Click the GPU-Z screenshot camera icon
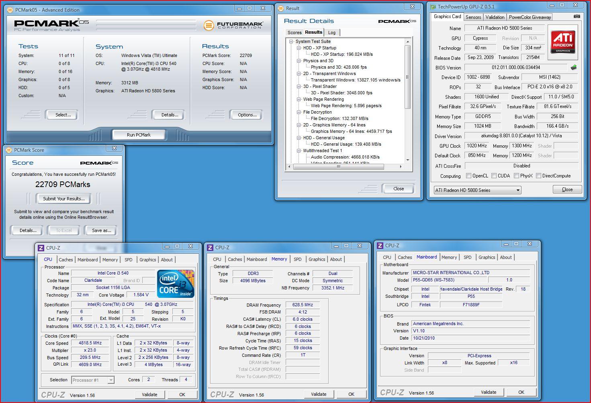The height and width of the screenshot is (403, 591). (x=577, y=16)
